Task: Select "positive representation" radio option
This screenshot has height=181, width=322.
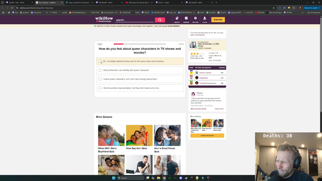Action: click(x=100, y=88)
